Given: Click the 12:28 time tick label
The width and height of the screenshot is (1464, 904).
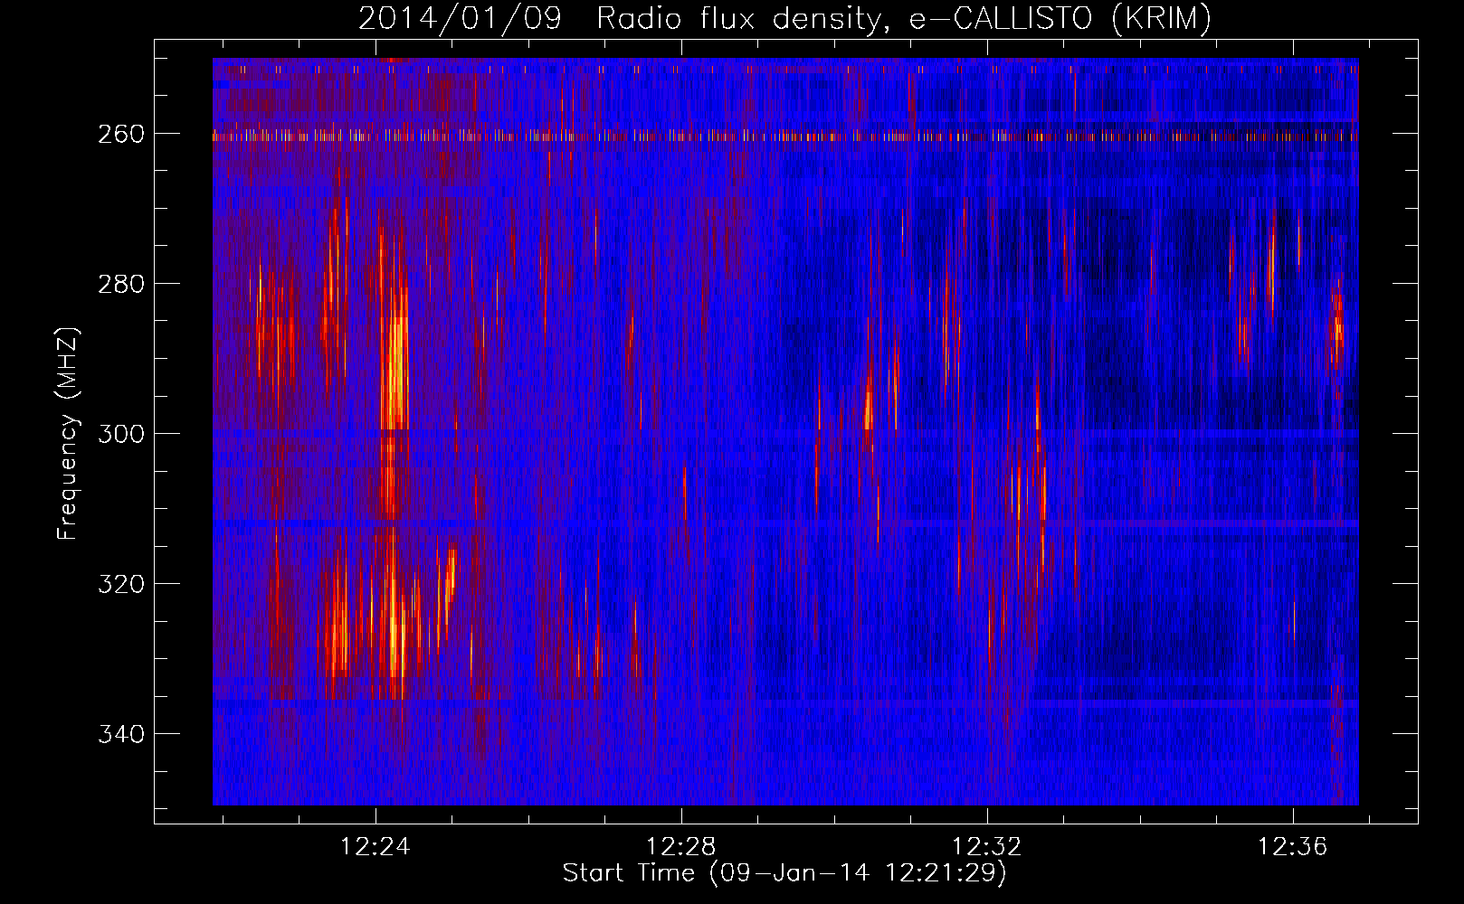Looking at the screenshot, I should pyautogui.click(x=680, y=846).
